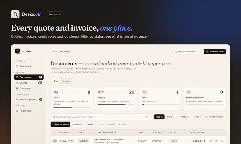This screenshot has height=144, width=241.
Task: Go to Dashboard in the sidebar
Action: pyautogui.click(x=25, y=66)
